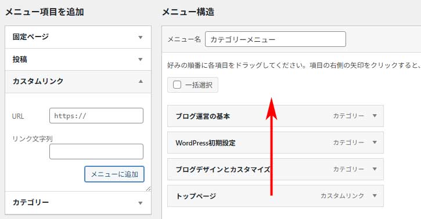
Task: Click the メニュー名 text field
Action: [x=275, y=39]
